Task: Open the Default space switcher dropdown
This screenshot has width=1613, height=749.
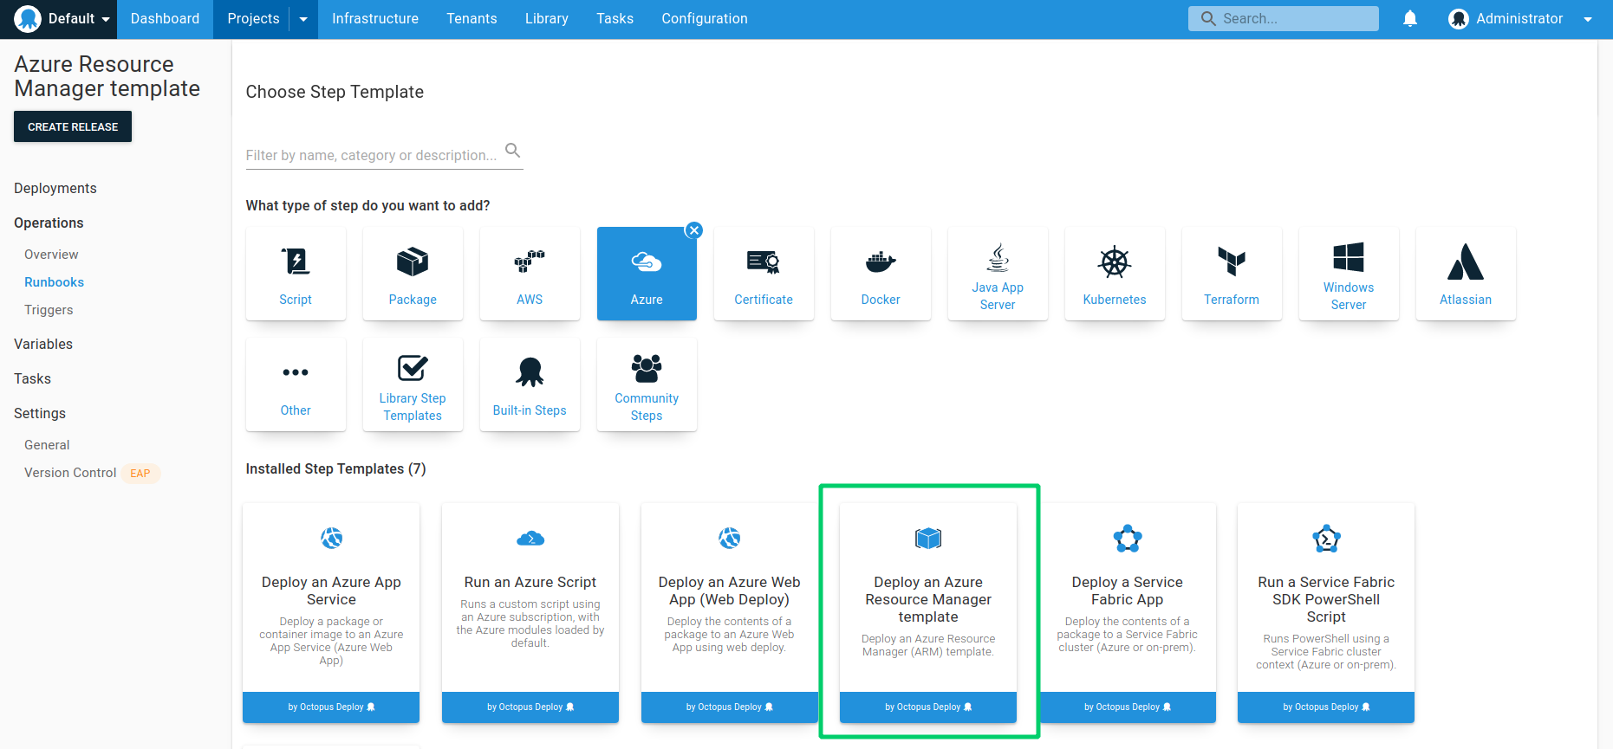Action: coord(63,19)
